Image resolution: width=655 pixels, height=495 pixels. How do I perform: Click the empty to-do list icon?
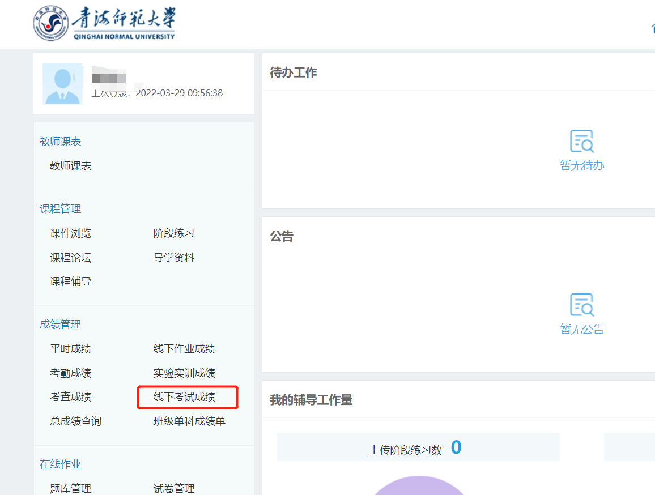point(581,142)
